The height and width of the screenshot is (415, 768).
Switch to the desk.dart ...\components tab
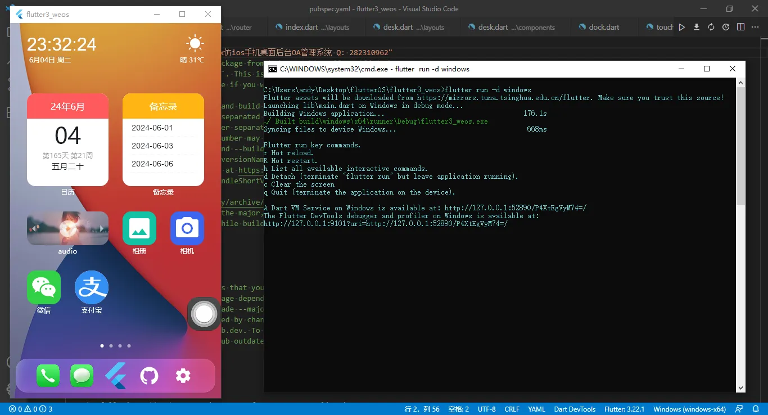pos(516,27)
